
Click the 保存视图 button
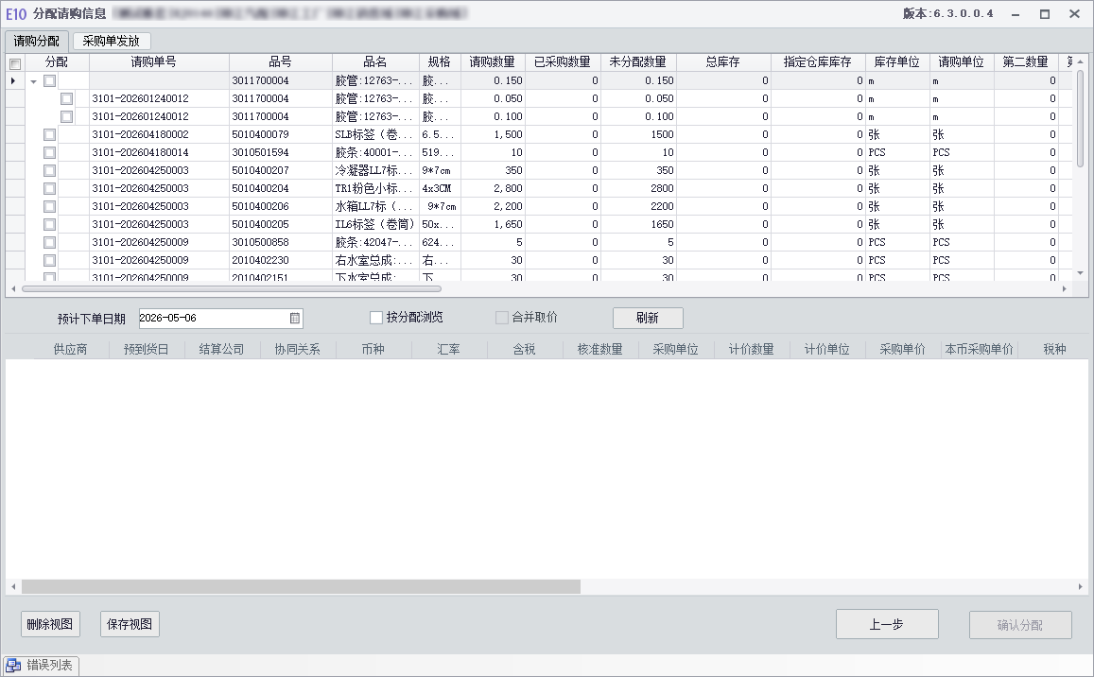[x=130, y=624]
